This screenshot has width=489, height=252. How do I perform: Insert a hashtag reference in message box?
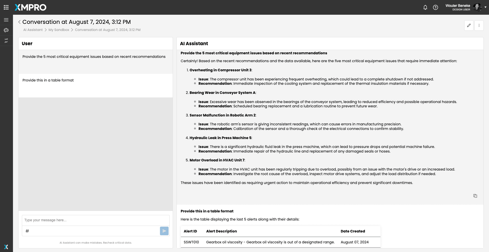pyautogui.click(x=27, y=231)
